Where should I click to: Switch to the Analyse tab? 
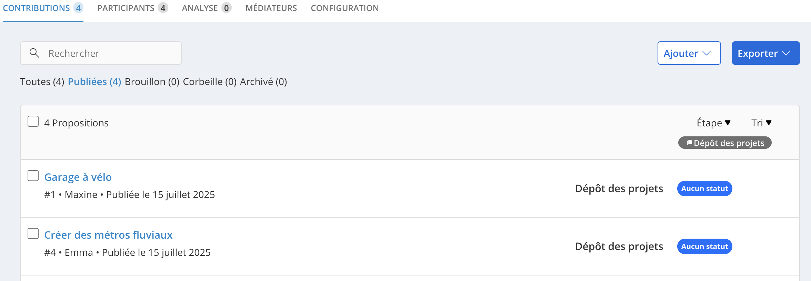pos(207,8)
